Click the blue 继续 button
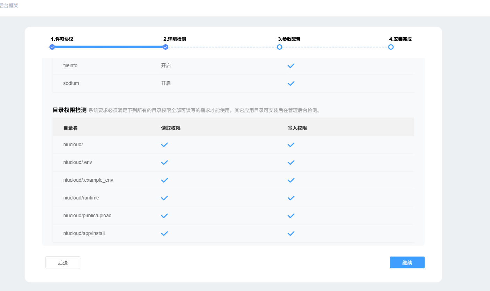Viewport: 490px width, 291px height. 407,262
